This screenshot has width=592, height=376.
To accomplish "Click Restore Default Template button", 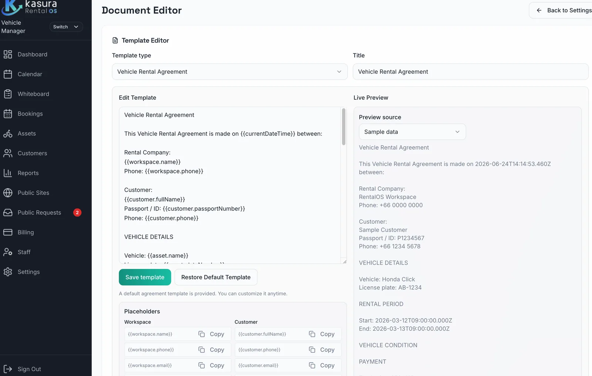I will (x=216, y=277).
